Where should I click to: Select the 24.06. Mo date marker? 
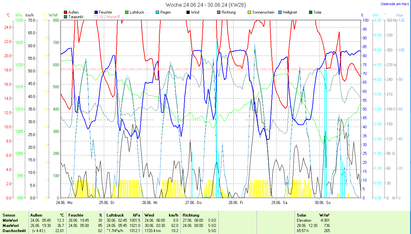pyautogui.click(x=64, y=203)
